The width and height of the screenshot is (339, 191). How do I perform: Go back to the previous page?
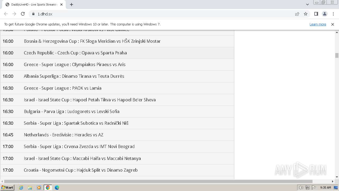pos(6,14)
